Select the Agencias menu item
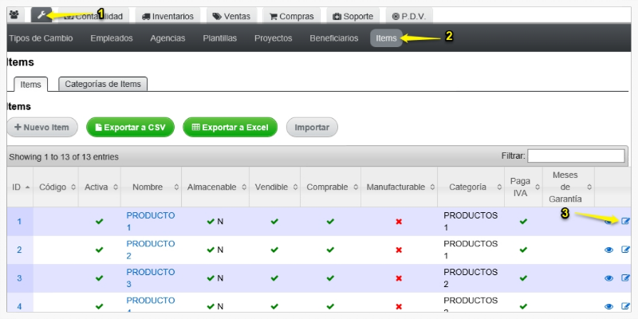This screenshot has height=319, width=638. (167, 38)
